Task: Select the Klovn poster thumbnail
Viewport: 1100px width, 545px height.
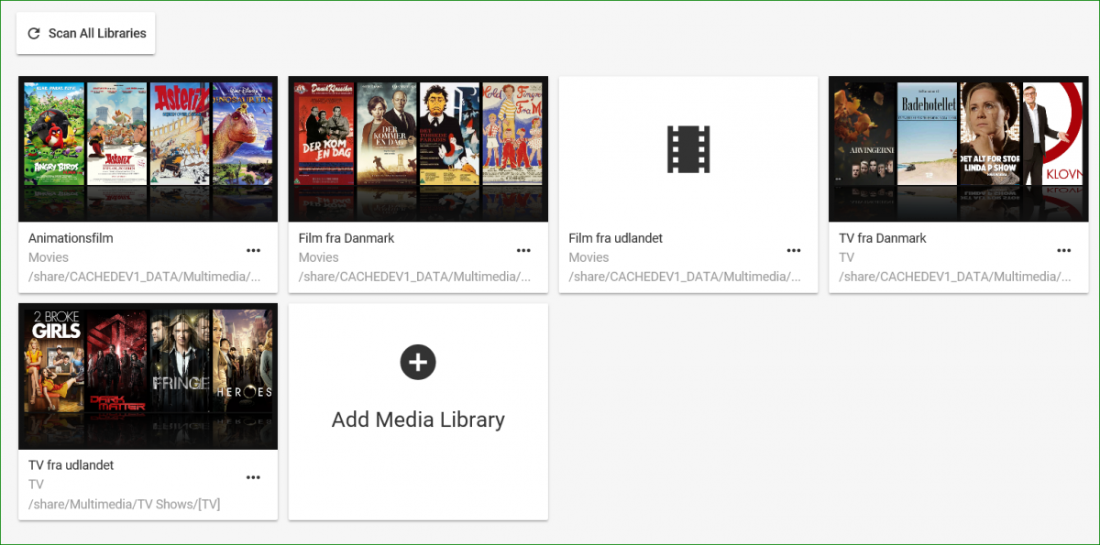Action: point(1053,135)
